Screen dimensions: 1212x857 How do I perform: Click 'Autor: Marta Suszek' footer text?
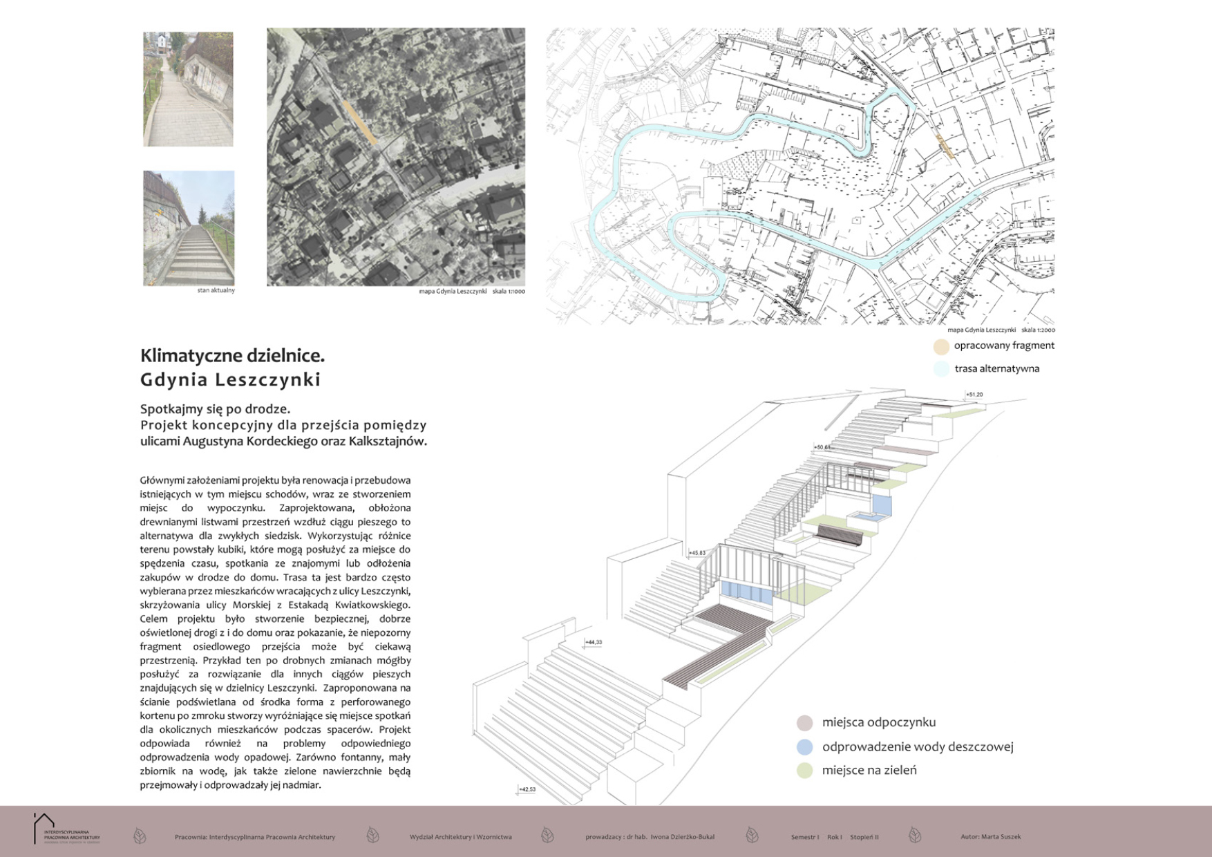click(990, 837)
